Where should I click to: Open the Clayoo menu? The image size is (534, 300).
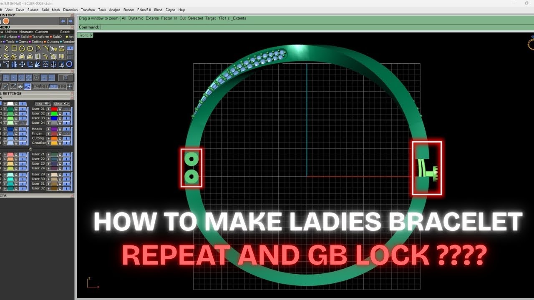click(x=170, y=10)
